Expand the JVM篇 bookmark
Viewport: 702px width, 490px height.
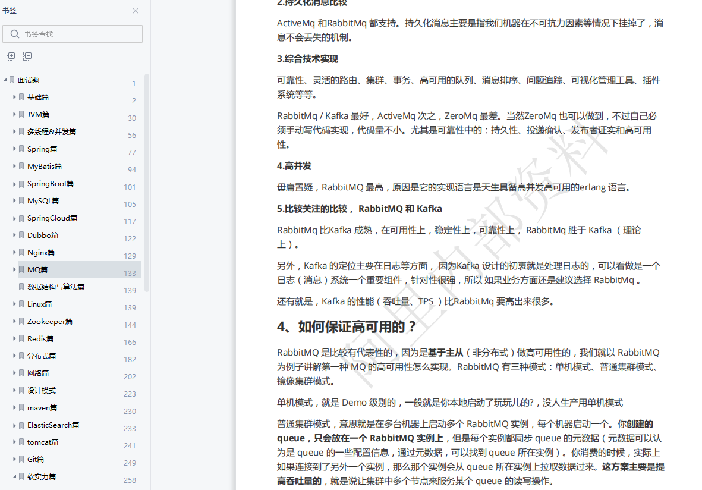14,114
